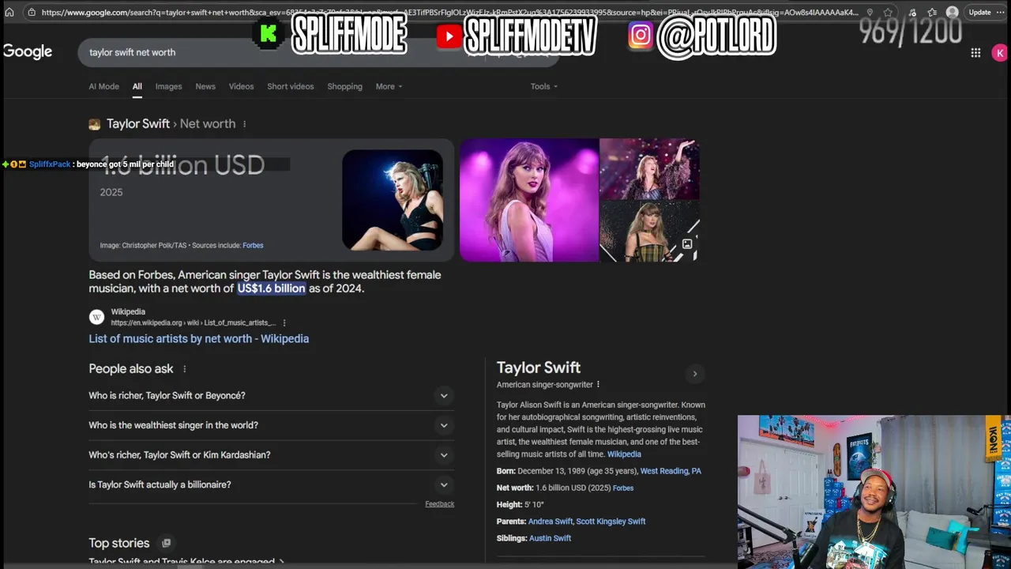
Task: Open Andrea Swift link
Action: 551,522
